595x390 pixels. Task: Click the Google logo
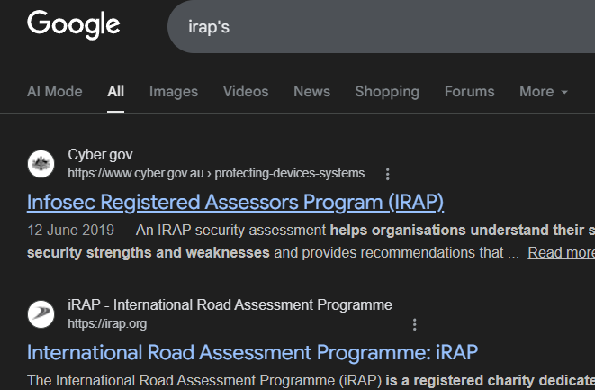point(73,24)
